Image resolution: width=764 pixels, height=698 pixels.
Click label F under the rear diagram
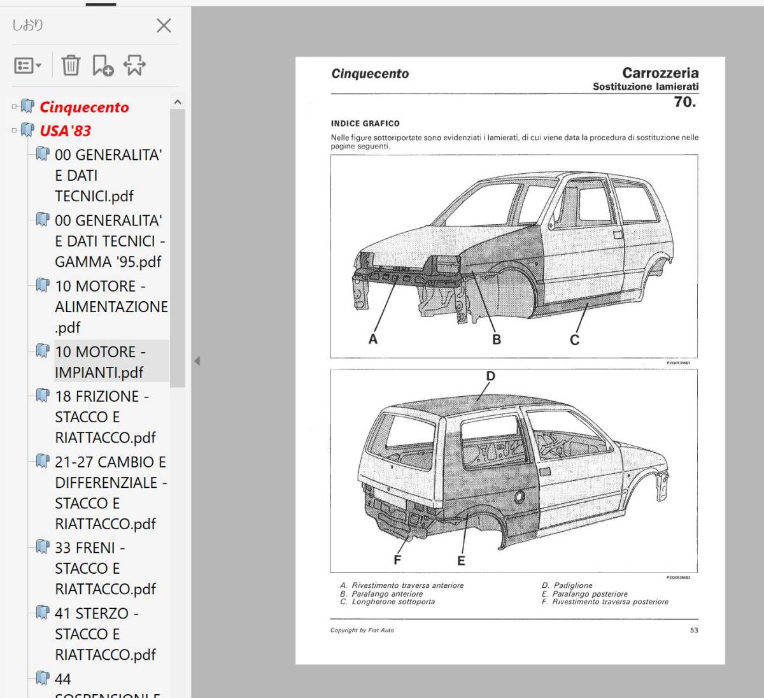pyautogui.click(x=397, y=560)
